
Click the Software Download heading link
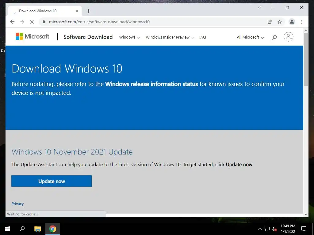click(88, 37)
